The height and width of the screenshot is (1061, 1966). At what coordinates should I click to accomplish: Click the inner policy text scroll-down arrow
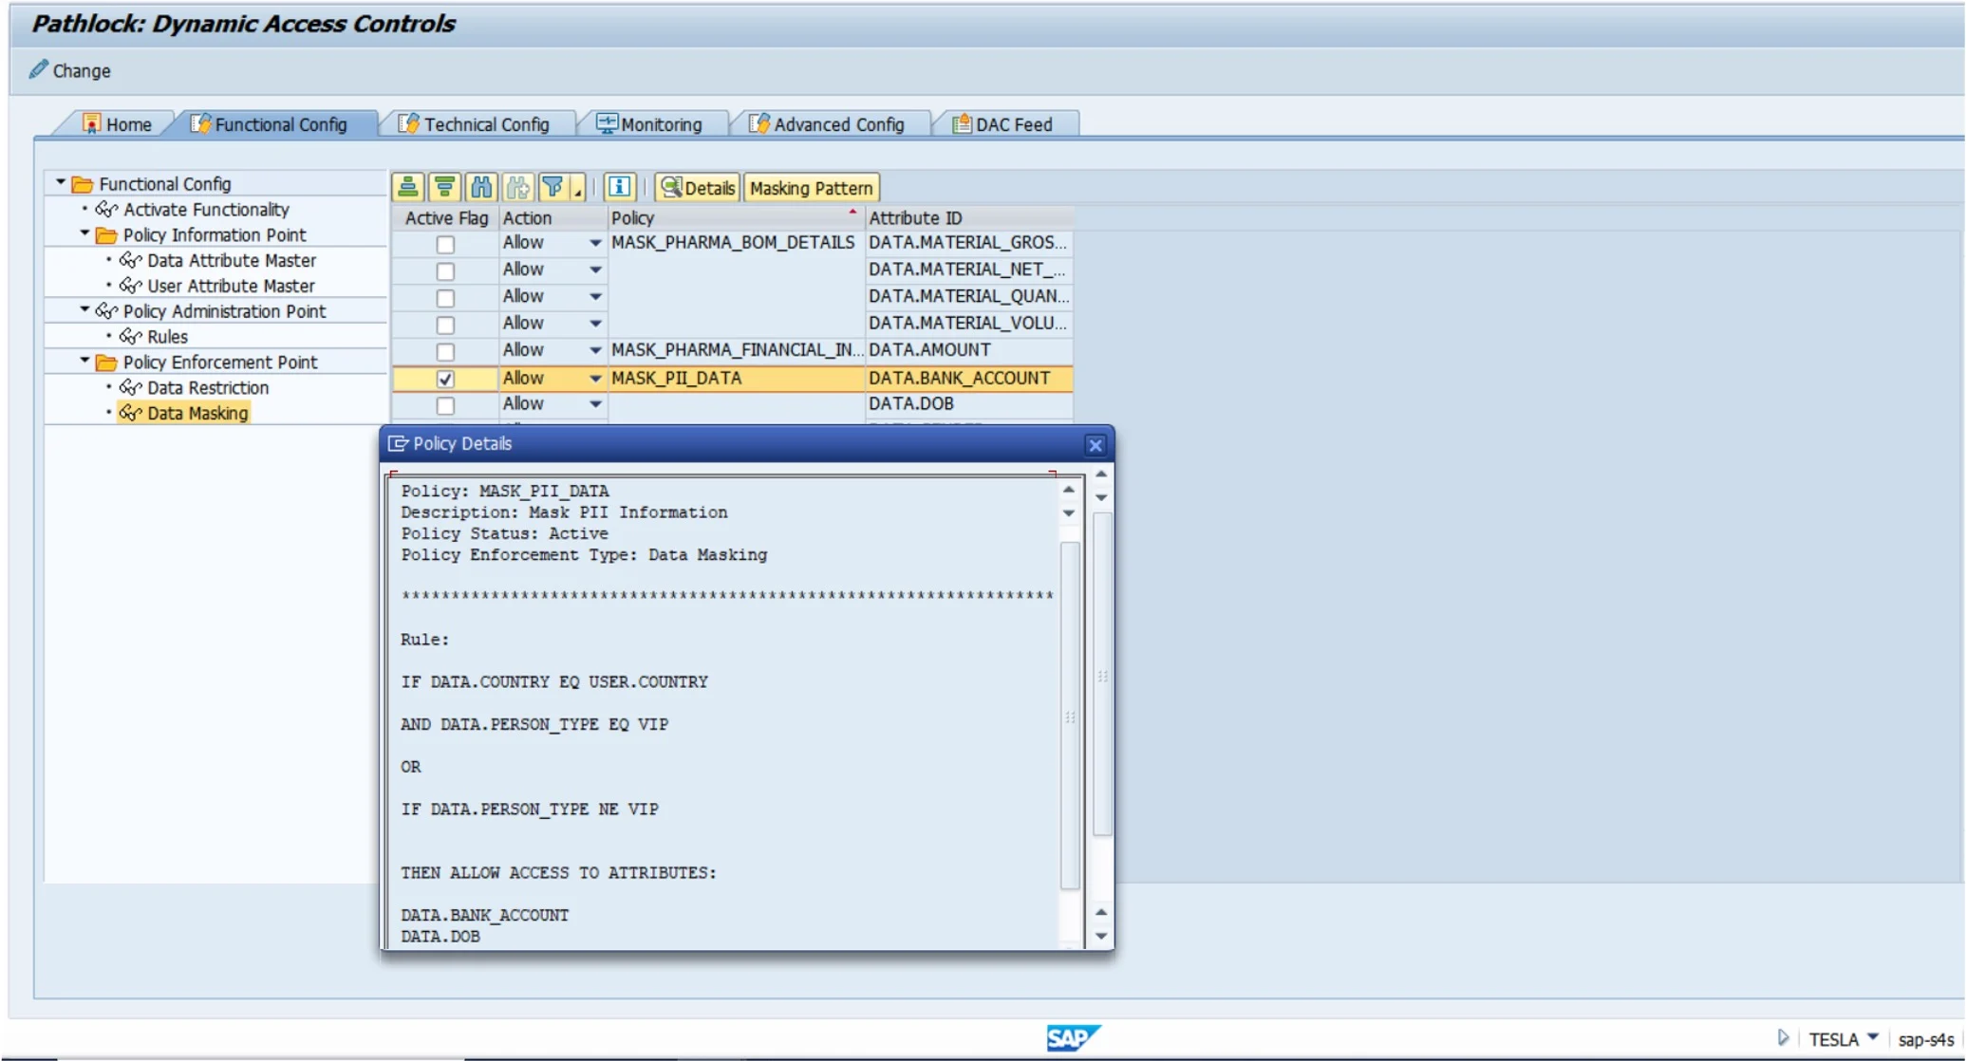[x=1069, y=513]
